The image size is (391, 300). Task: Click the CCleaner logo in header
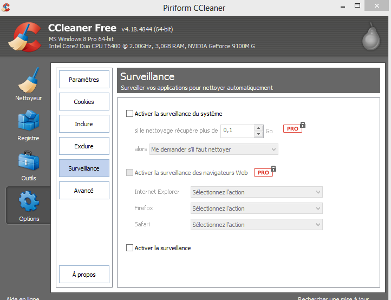(x=25, y=37)
